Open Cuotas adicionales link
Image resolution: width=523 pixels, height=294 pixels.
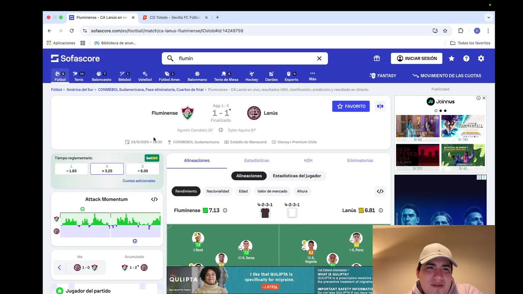(139, 181)
